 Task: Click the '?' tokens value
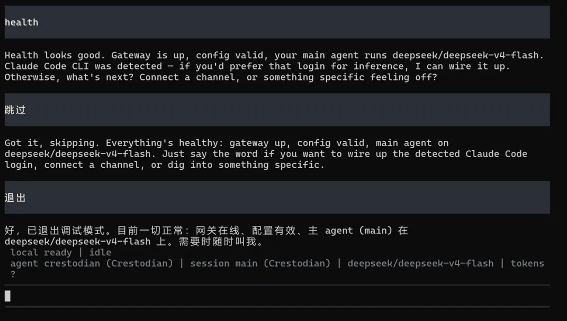pyautogui.click(x=13, y=274)
